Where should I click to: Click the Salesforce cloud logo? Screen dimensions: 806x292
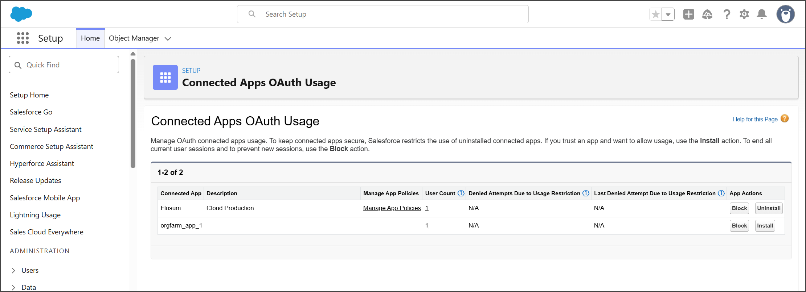click(21, 14)
